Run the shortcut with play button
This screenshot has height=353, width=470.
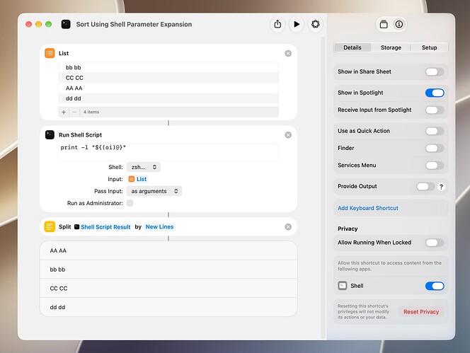coord(297,24)
